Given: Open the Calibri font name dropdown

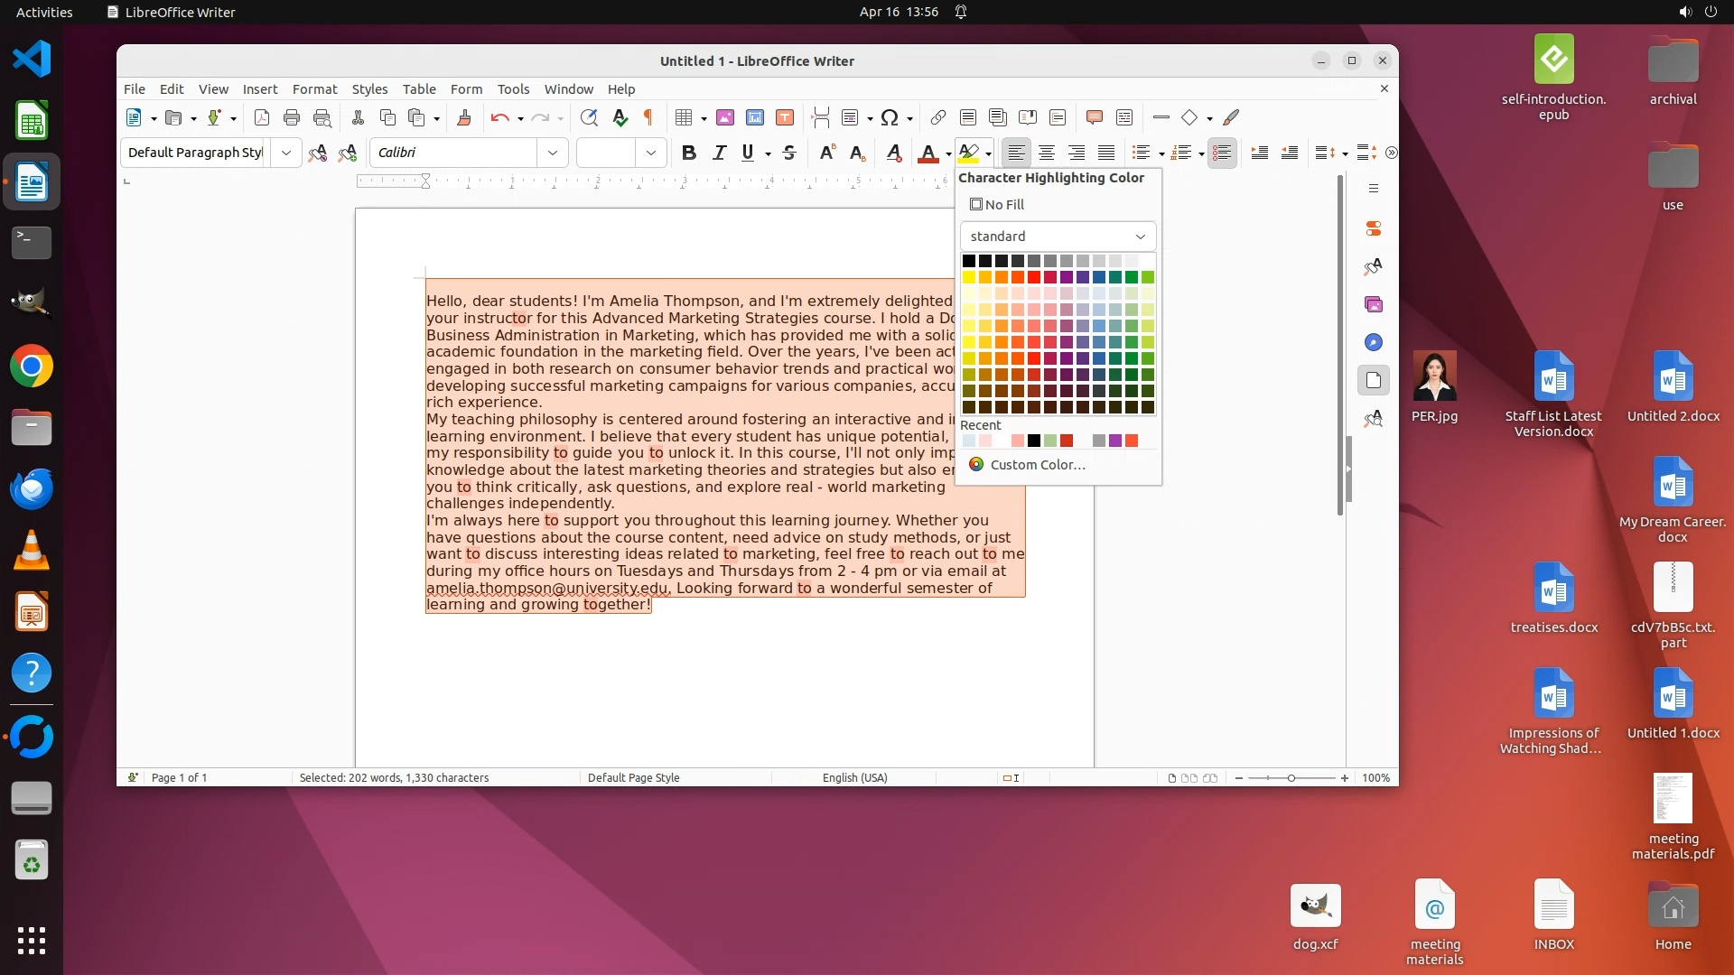Looking at the screenshot, I should click(552, 153).
